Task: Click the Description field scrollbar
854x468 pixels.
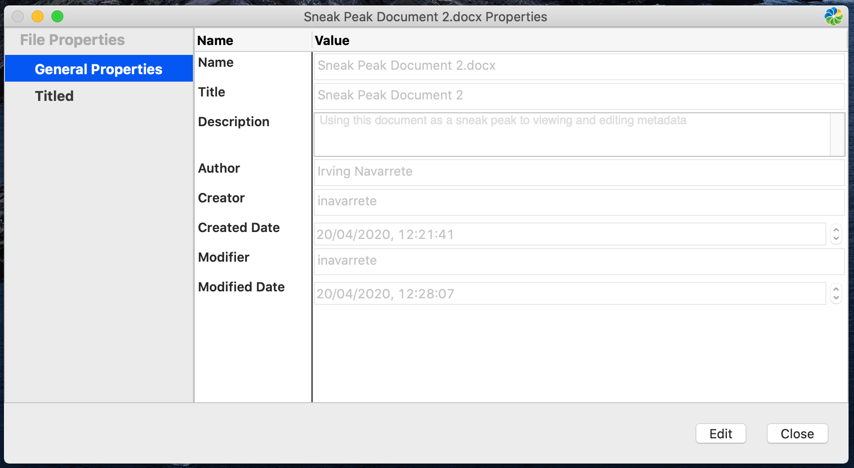Action: click(x=837, y=135)
